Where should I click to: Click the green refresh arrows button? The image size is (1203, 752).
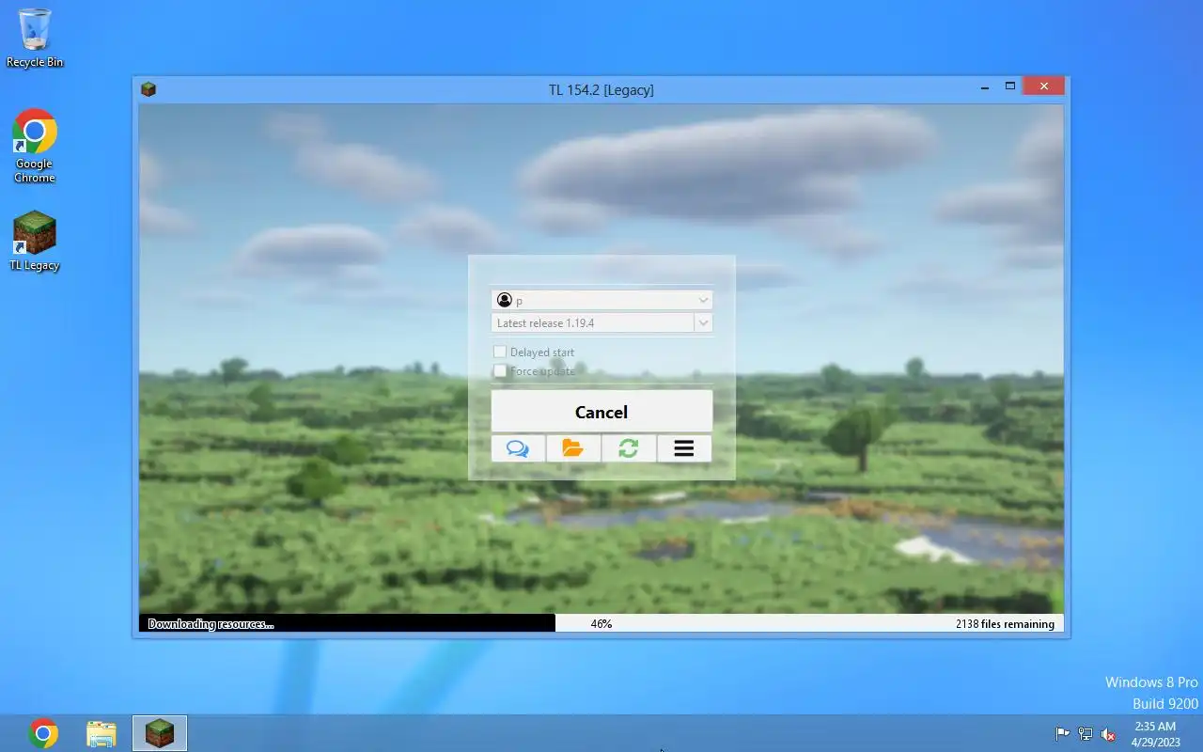(629, 448)
